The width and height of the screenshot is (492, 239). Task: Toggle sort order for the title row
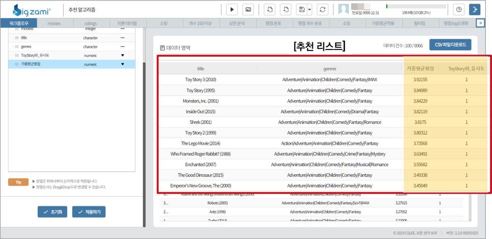pos(122,38)
